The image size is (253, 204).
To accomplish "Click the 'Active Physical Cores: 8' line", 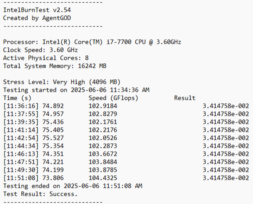I will point(45,58).
